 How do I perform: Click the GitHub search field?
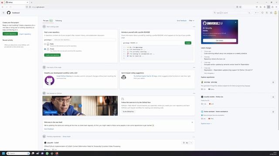pos(232,13)
